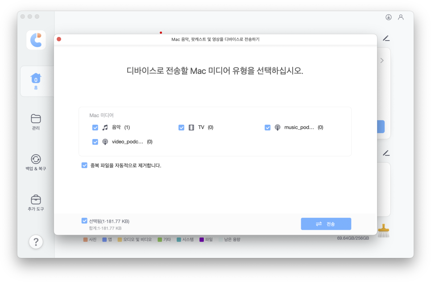431x282 pixels.
Task: Click the 앱 legend color swatch
Action: (104, 240)
